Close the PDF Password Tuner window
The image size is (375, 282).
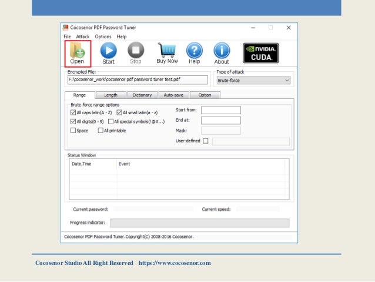(289, 28)
